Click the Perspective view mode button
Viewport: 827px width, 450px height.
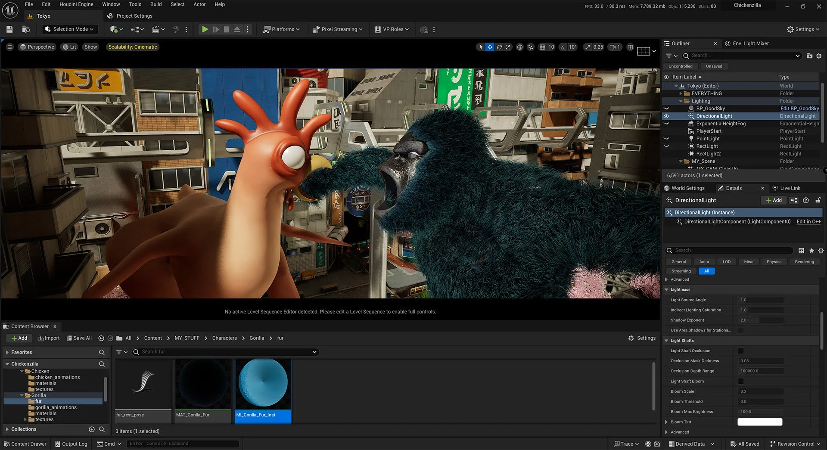point(37,47)
